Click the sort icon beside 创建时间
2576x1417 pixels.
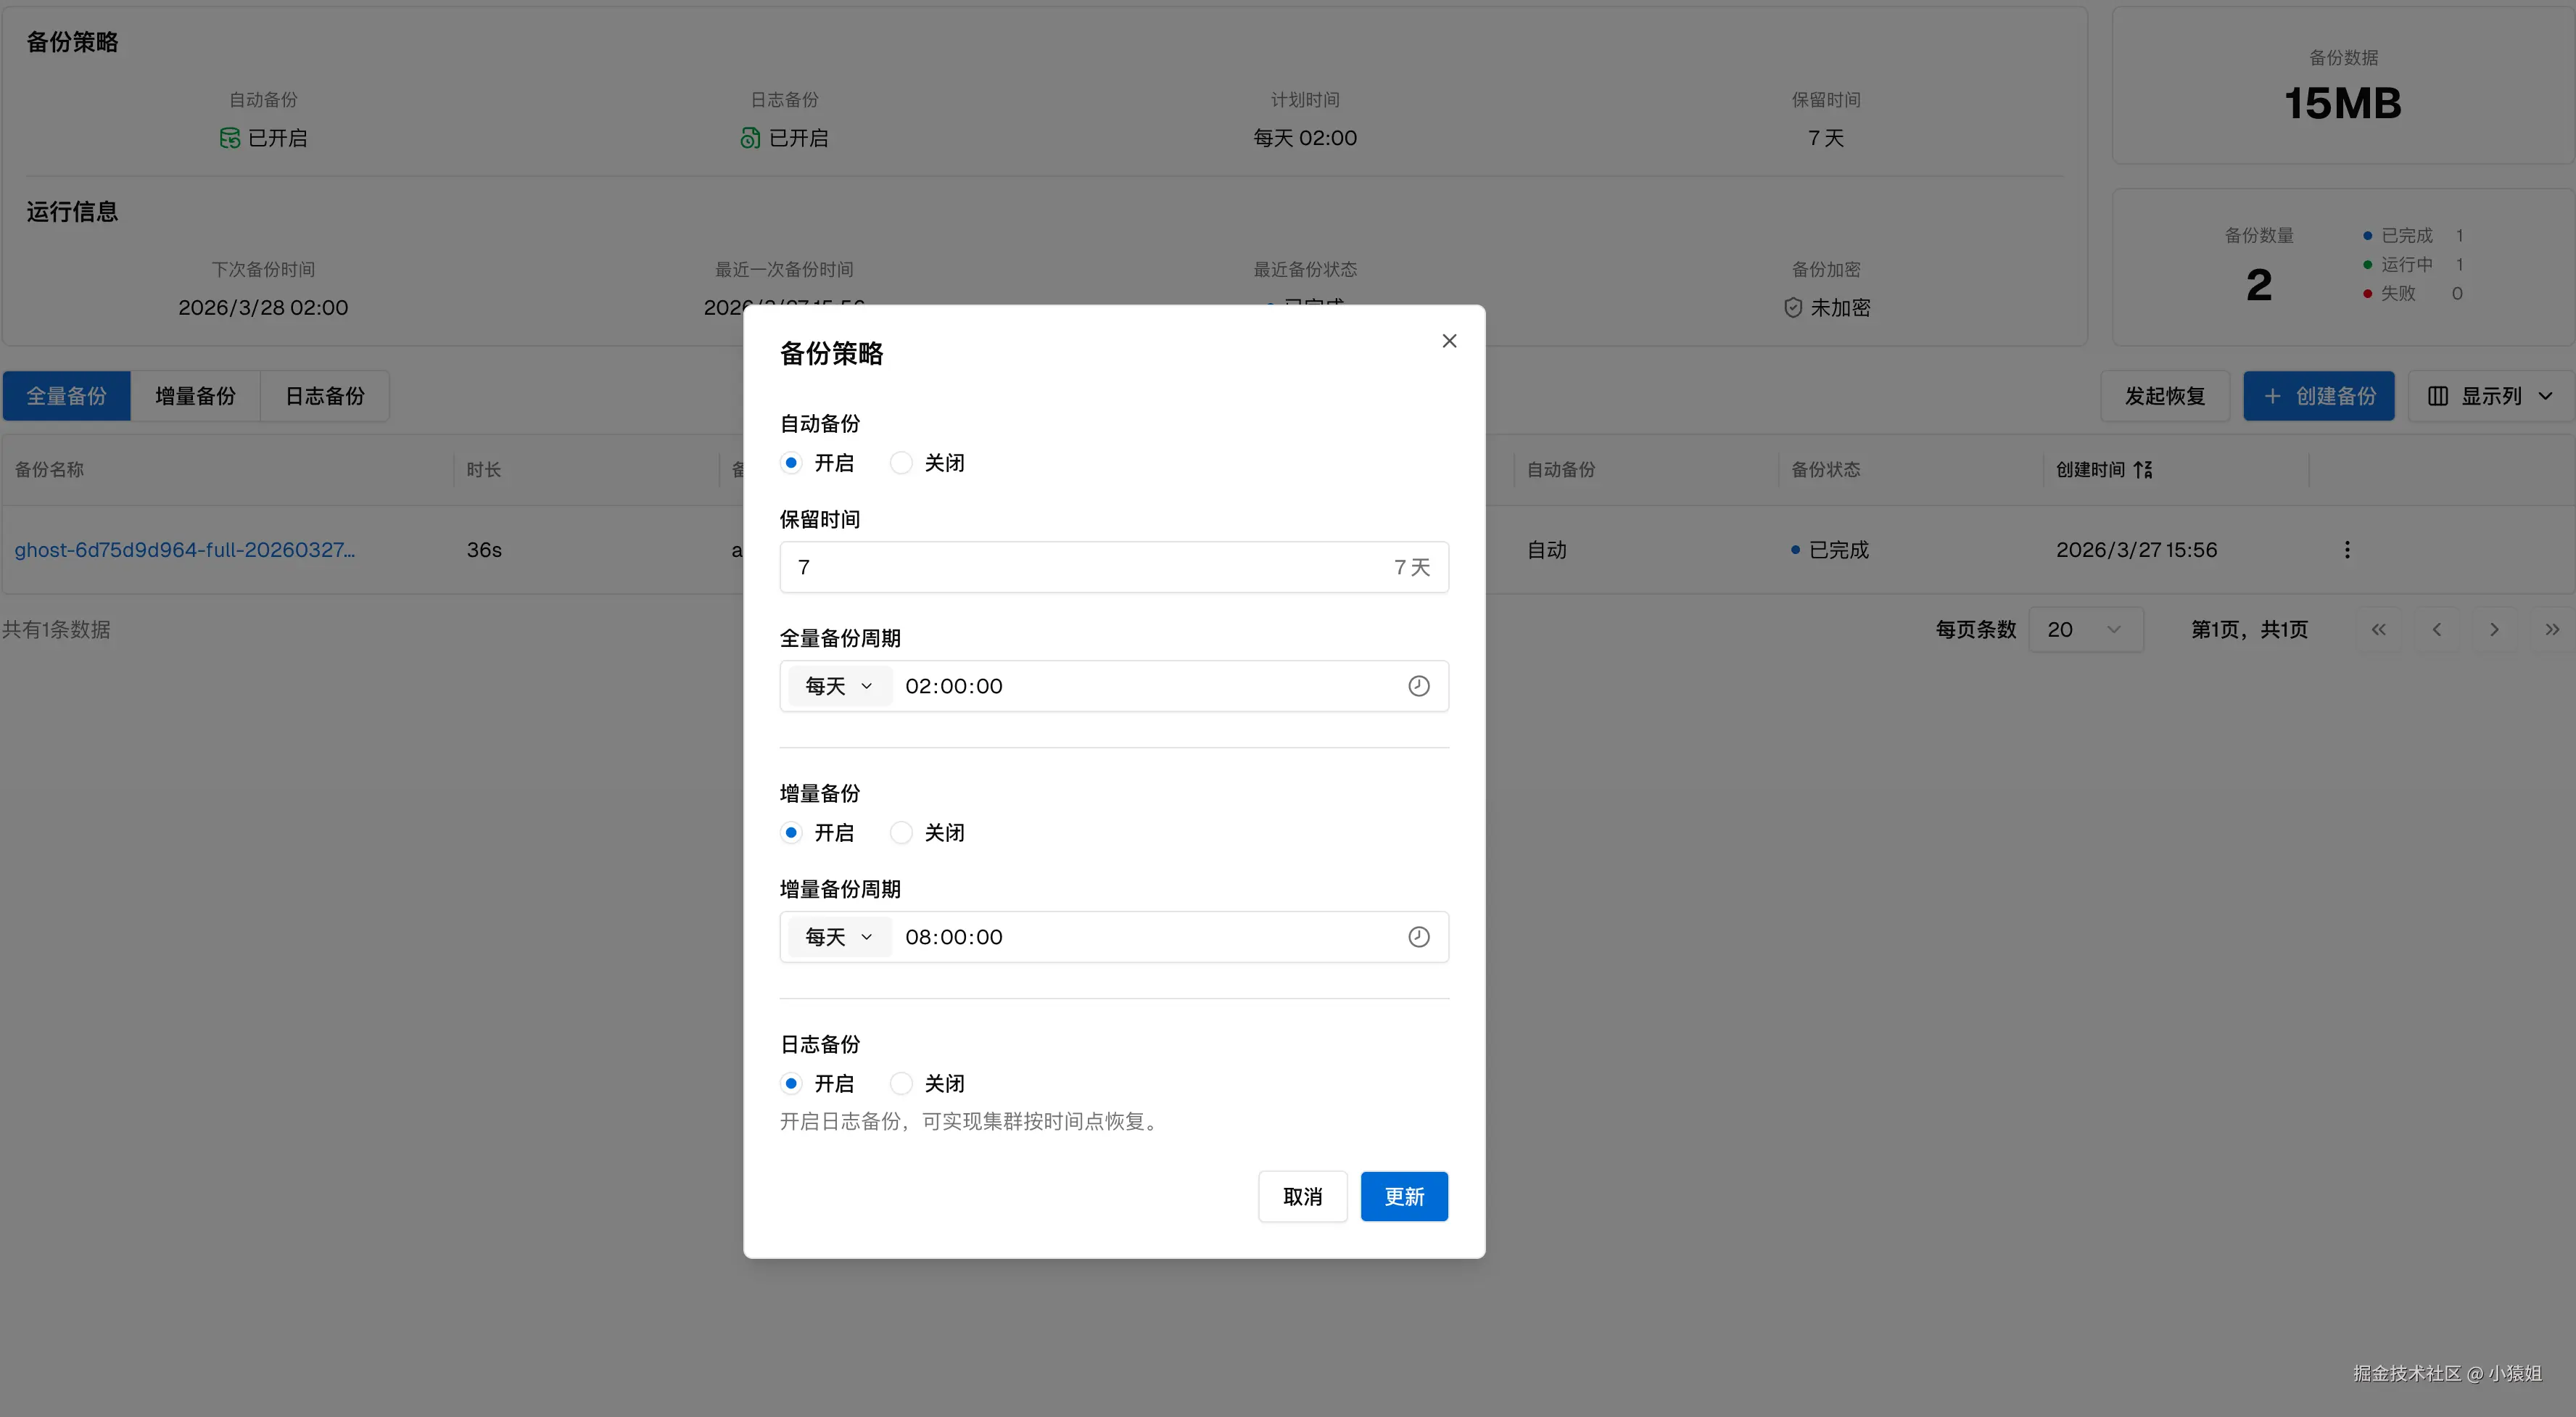[2143, 470]
